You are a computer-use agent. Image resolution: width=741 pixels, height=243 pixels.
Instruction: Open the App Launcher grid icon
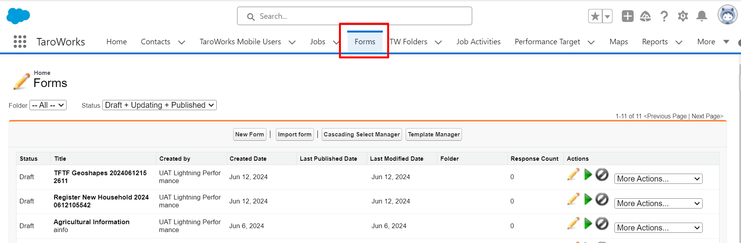tap(20, 42)
